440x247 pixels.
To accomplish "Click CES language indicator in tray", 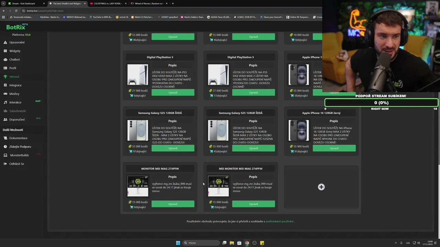I will (408, 243).
